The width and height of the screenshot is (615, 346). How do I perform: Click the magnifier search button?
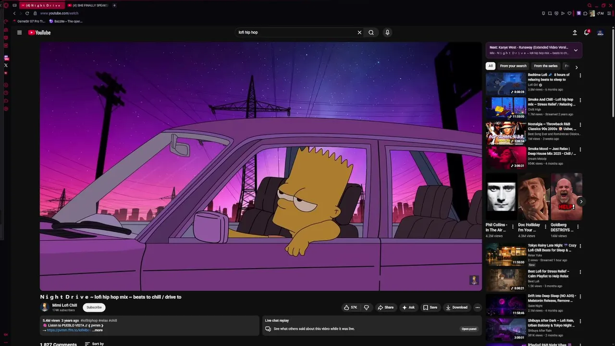click(x=371, y=33)
